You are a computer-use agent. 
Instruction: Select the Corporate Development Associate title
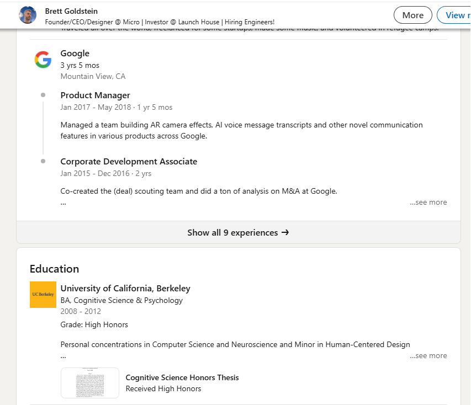pyautogui.click(x=129, y=162)
